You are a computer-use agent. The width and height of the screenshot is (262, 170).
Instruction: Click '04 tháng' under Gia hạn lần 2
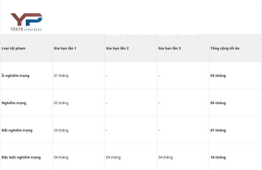point(113,157)
